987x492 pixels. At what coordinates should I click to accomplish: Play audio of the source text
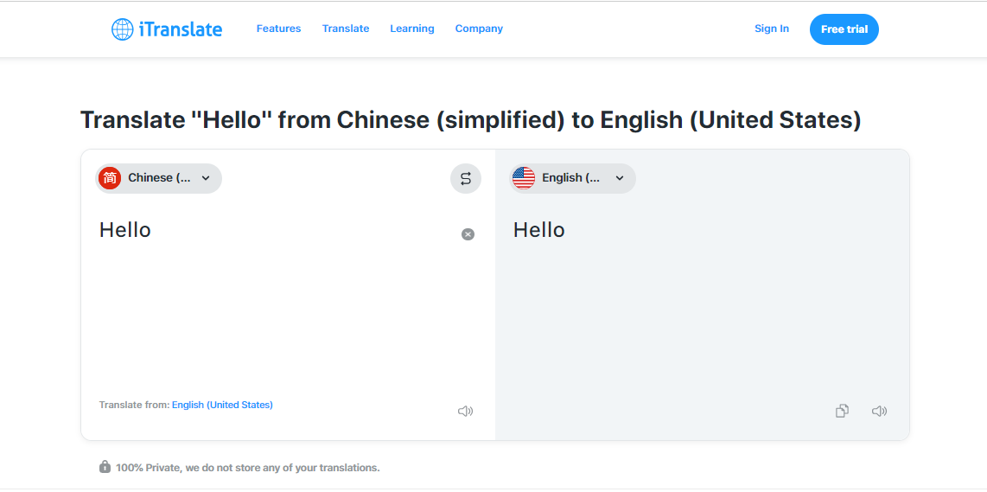click(465, 412)
